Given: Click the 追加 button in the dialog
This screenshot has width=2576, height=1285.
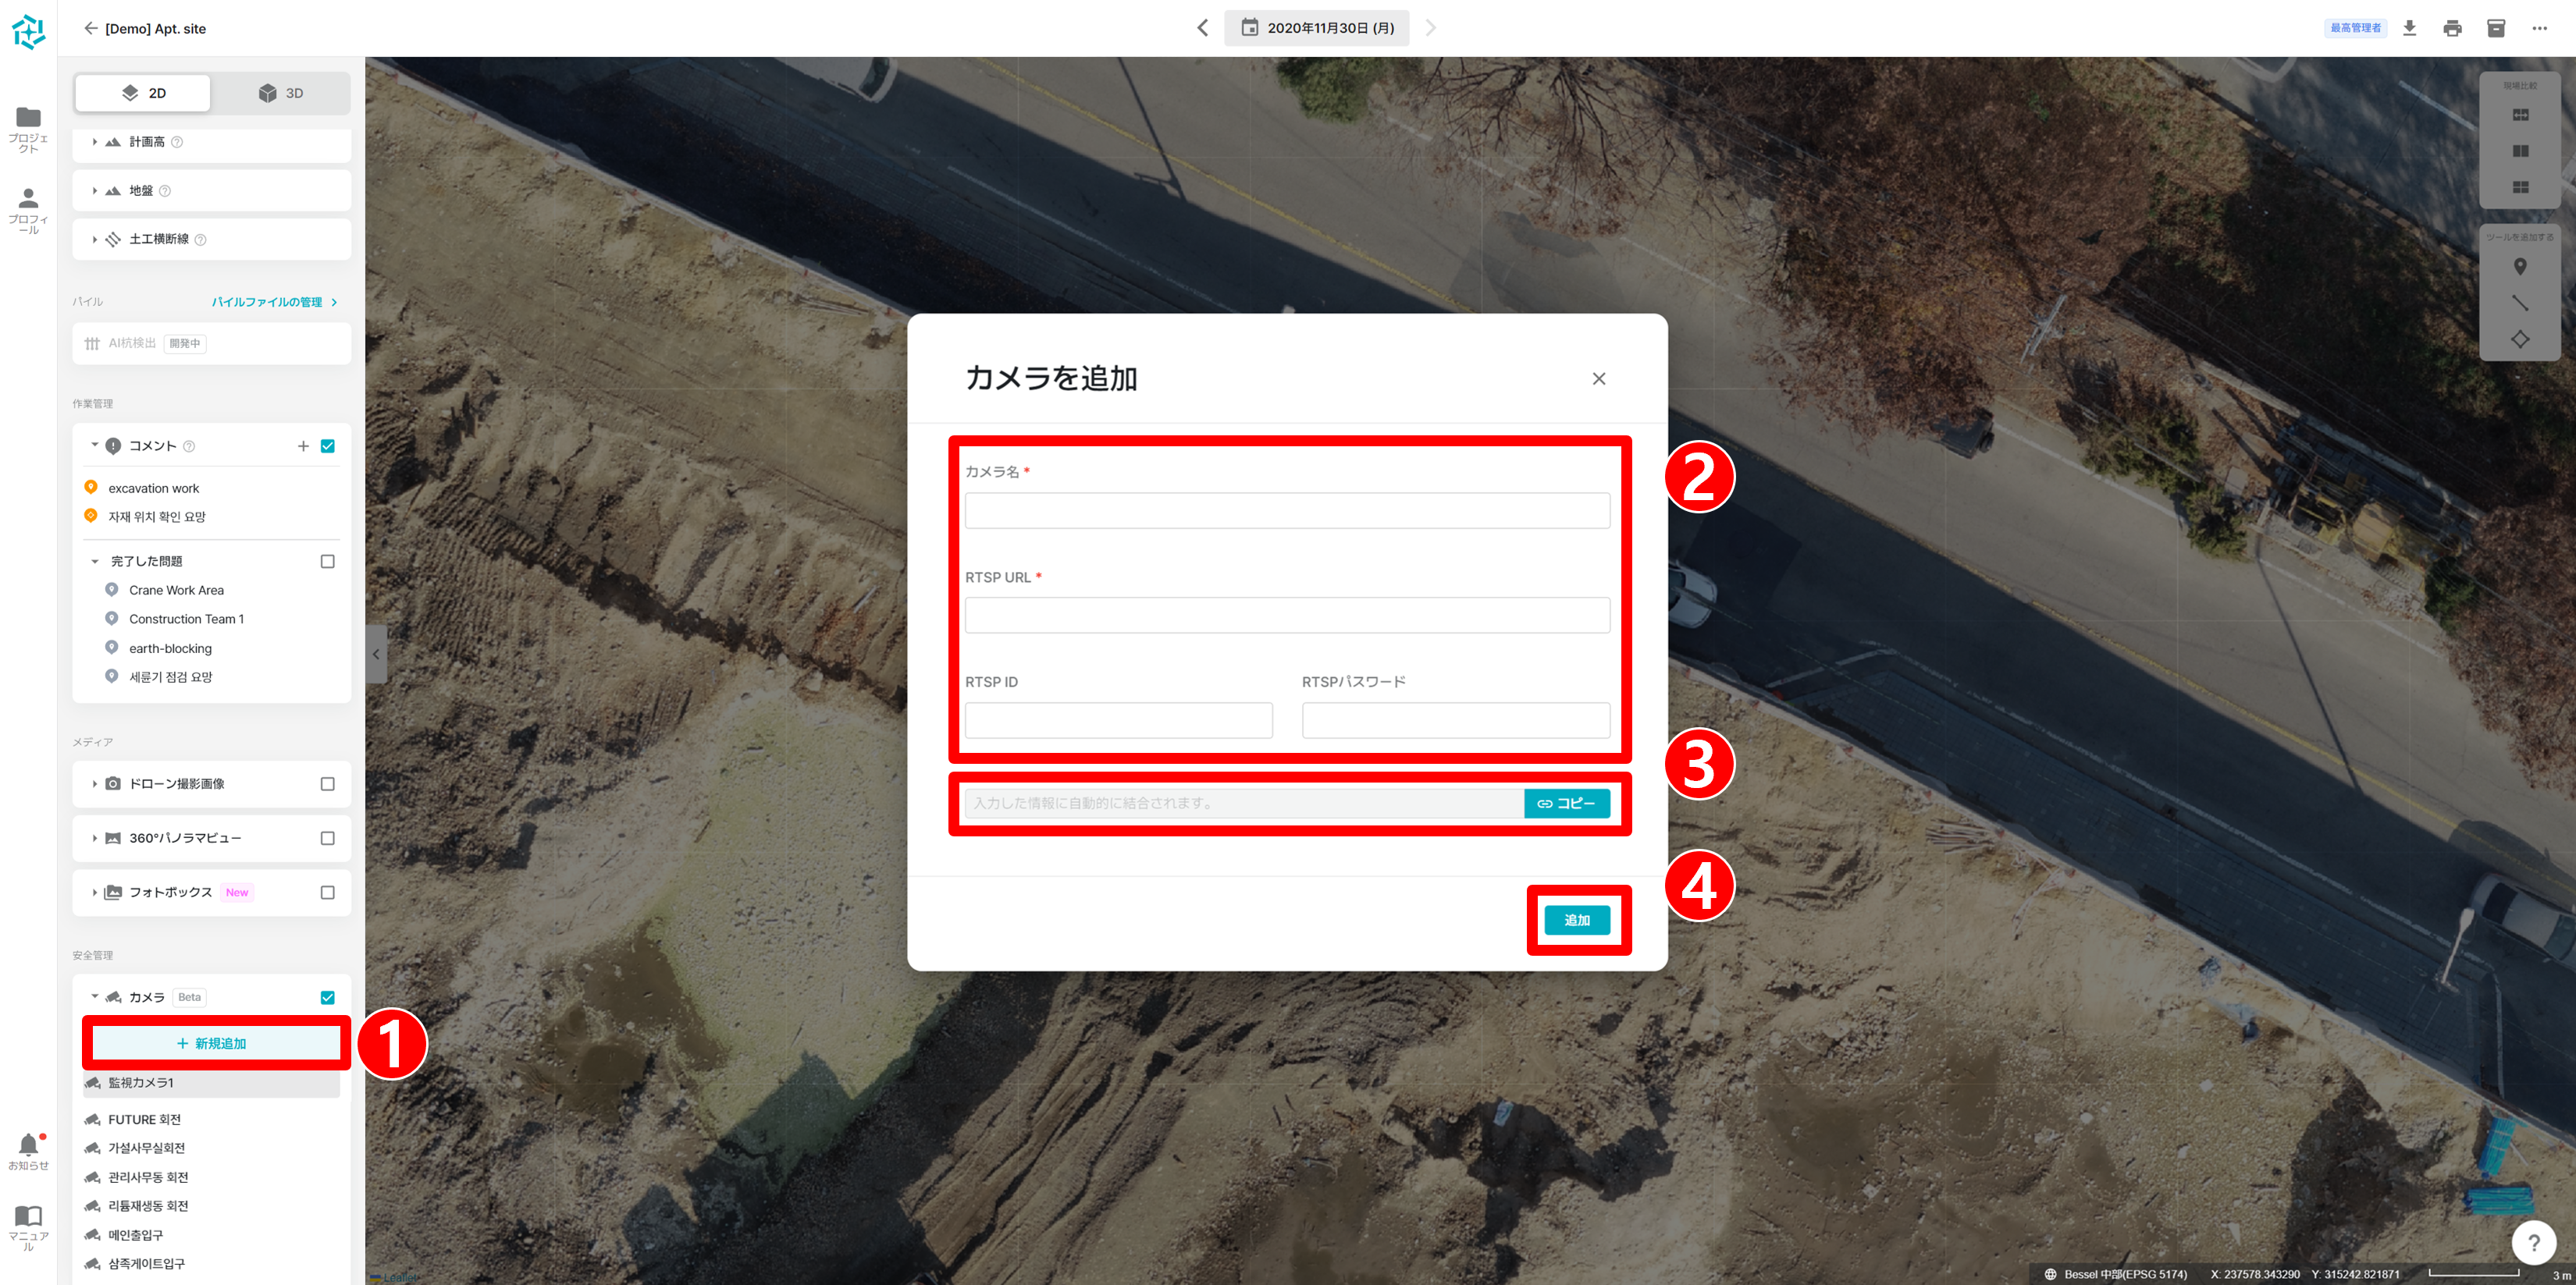Looking at the screenshot, I should tap(1578, 919).
